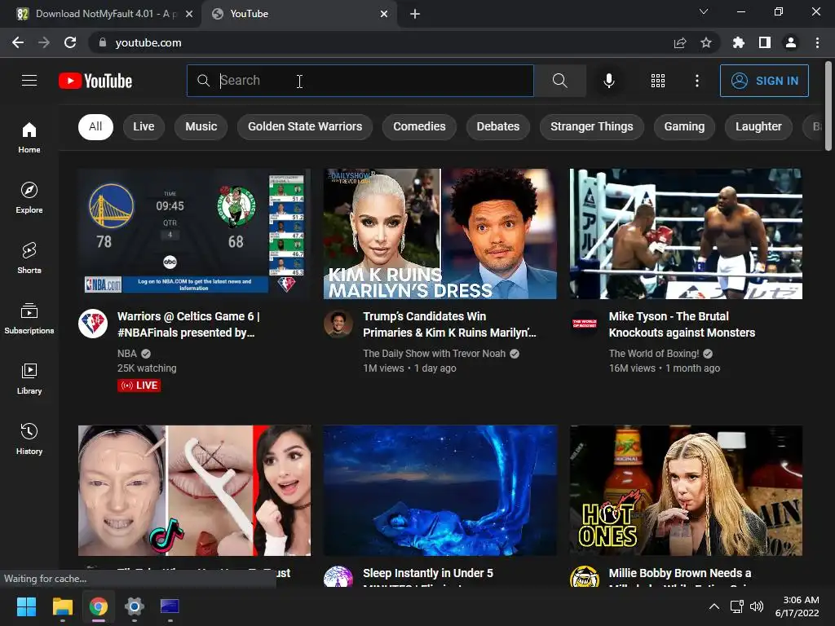Open blue night sky sleep thumbnail
835x626 pixels.
[x=440, y=490]
